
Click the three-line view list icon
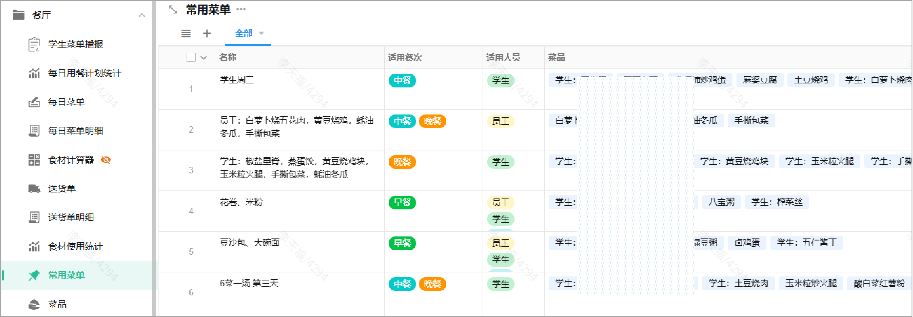[x=186, y=33]
